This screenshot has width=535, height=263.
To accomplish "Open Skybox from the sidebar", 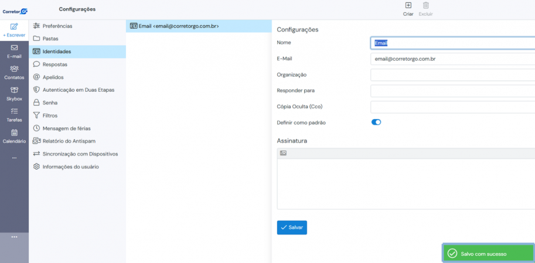I will pyautogui.click(x=14, y=94).
